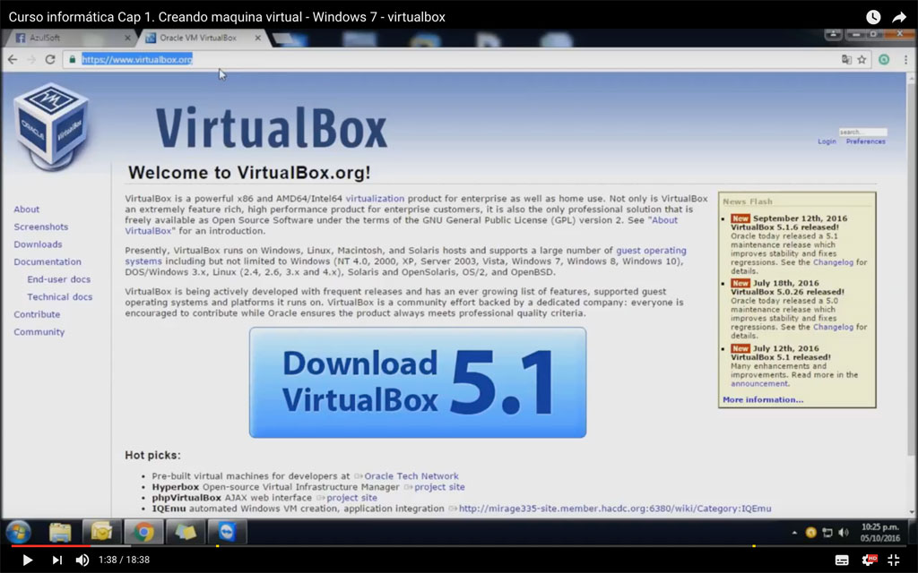Select the Oracle VM VirtualBox tab
The image size is (918, 573).
199,38
